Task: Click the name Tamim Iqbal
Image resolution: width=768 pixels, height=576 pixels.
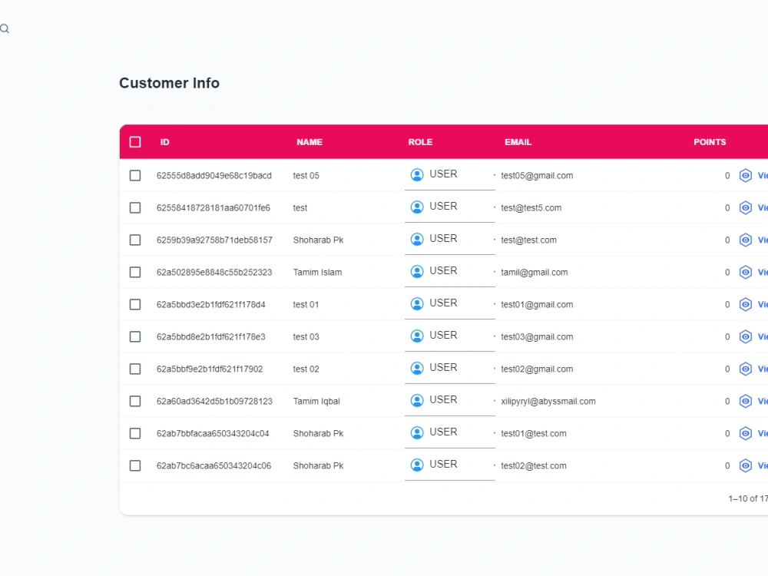Action: 316,401
